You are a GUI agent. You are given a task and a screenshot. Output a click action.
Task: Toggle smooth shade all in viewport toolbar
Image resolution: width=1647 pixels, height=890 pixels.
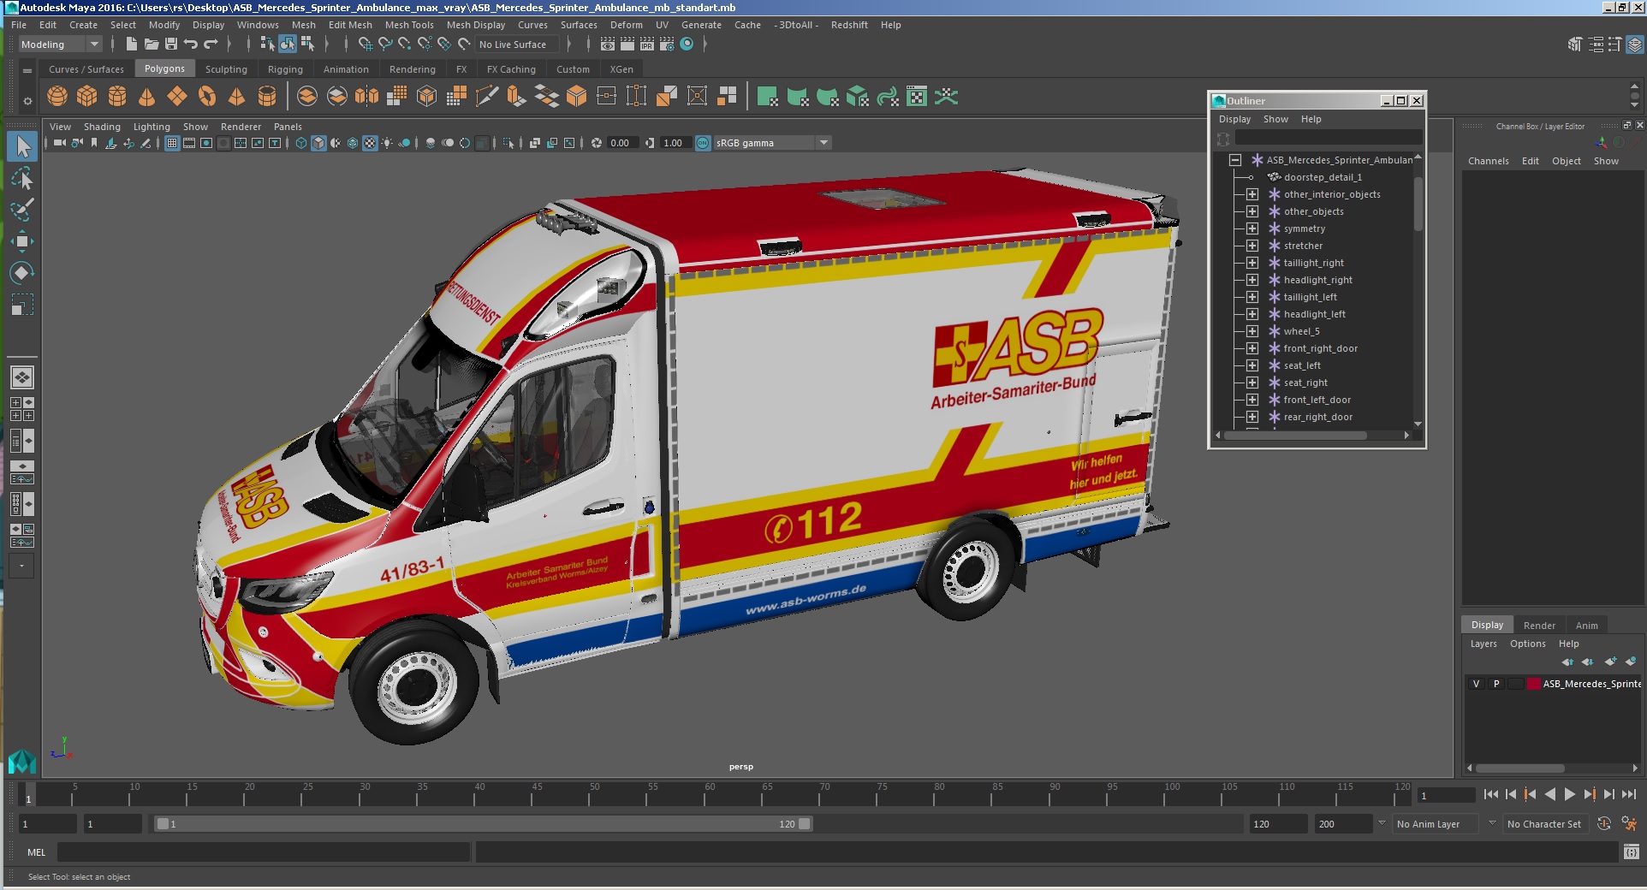pos(318,143)
